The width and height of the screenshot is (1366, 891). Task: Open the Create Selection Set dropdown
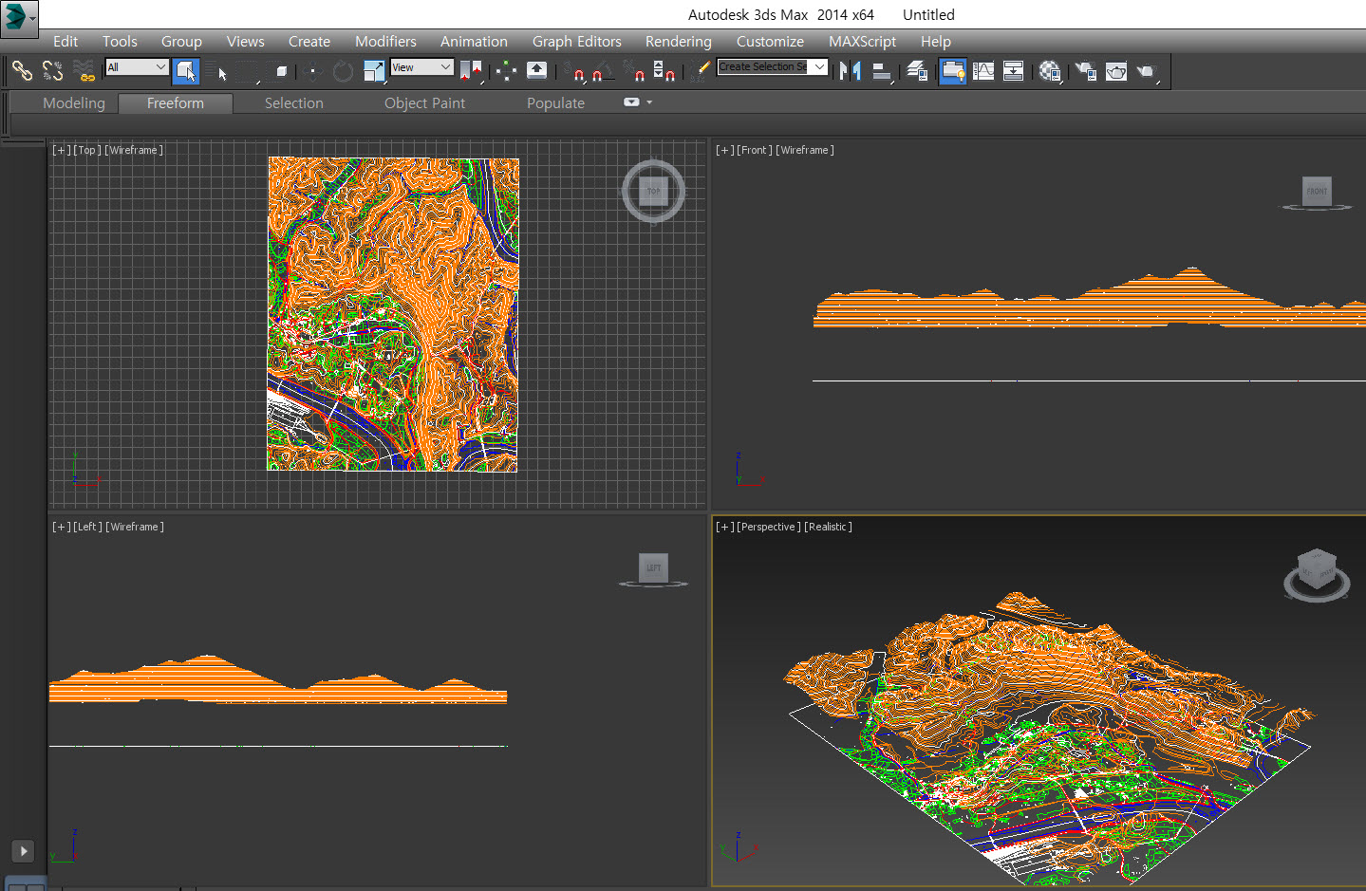(819, 66)
